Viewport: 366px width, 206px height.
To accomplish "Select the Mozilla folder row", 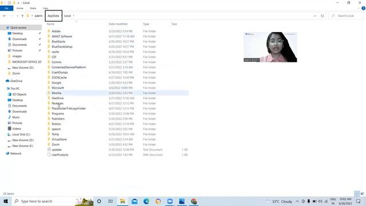I will [117, 93].
